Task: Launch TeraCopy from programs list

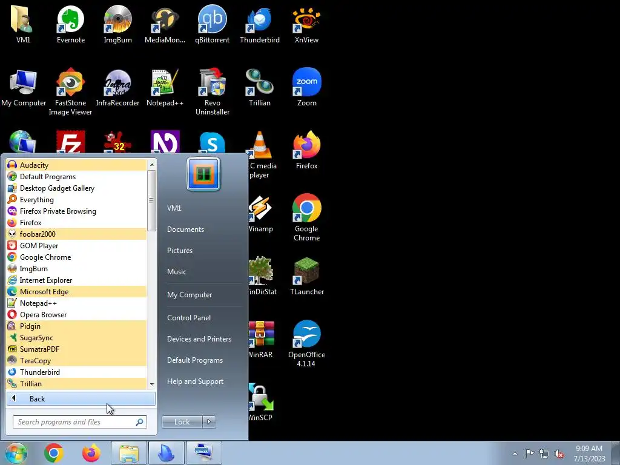Action: coord(76,361)
